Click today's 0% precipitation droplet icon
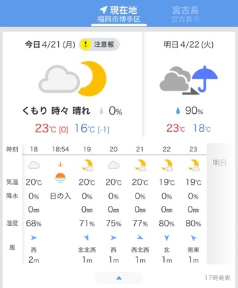The image size is (238, 288). coord(101,111)
